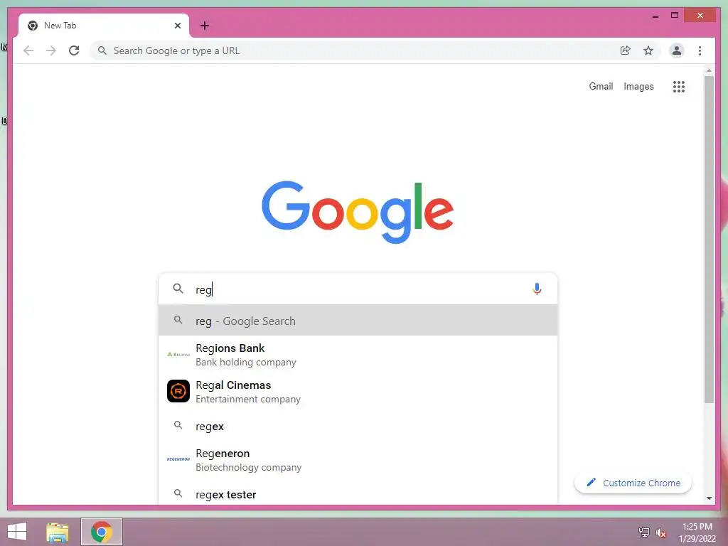The height and width of the screenshot is (546, 728).
Task: Go back to previous page
Action: [x=28, y=50]
